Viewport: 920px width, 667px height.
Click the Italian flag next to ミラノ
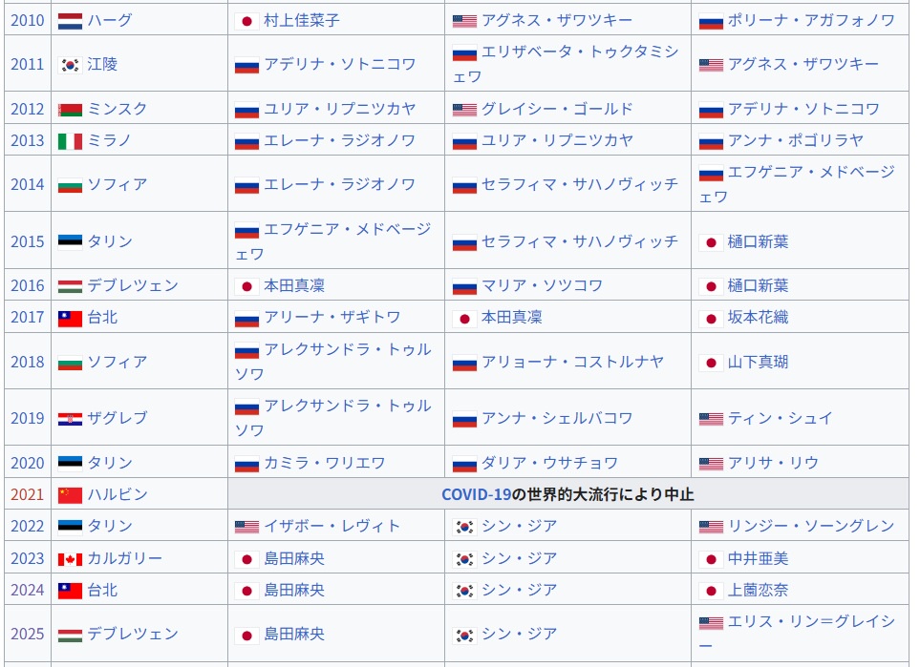click(70, 141)
